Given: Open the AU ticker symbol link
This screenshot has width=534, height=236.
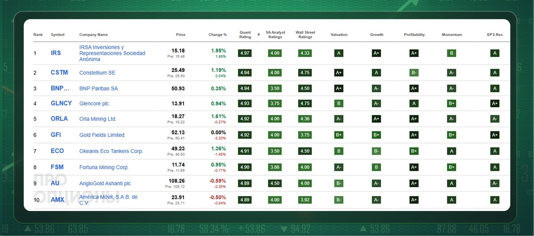Looking at the screenshot, I should pos(55,183).
